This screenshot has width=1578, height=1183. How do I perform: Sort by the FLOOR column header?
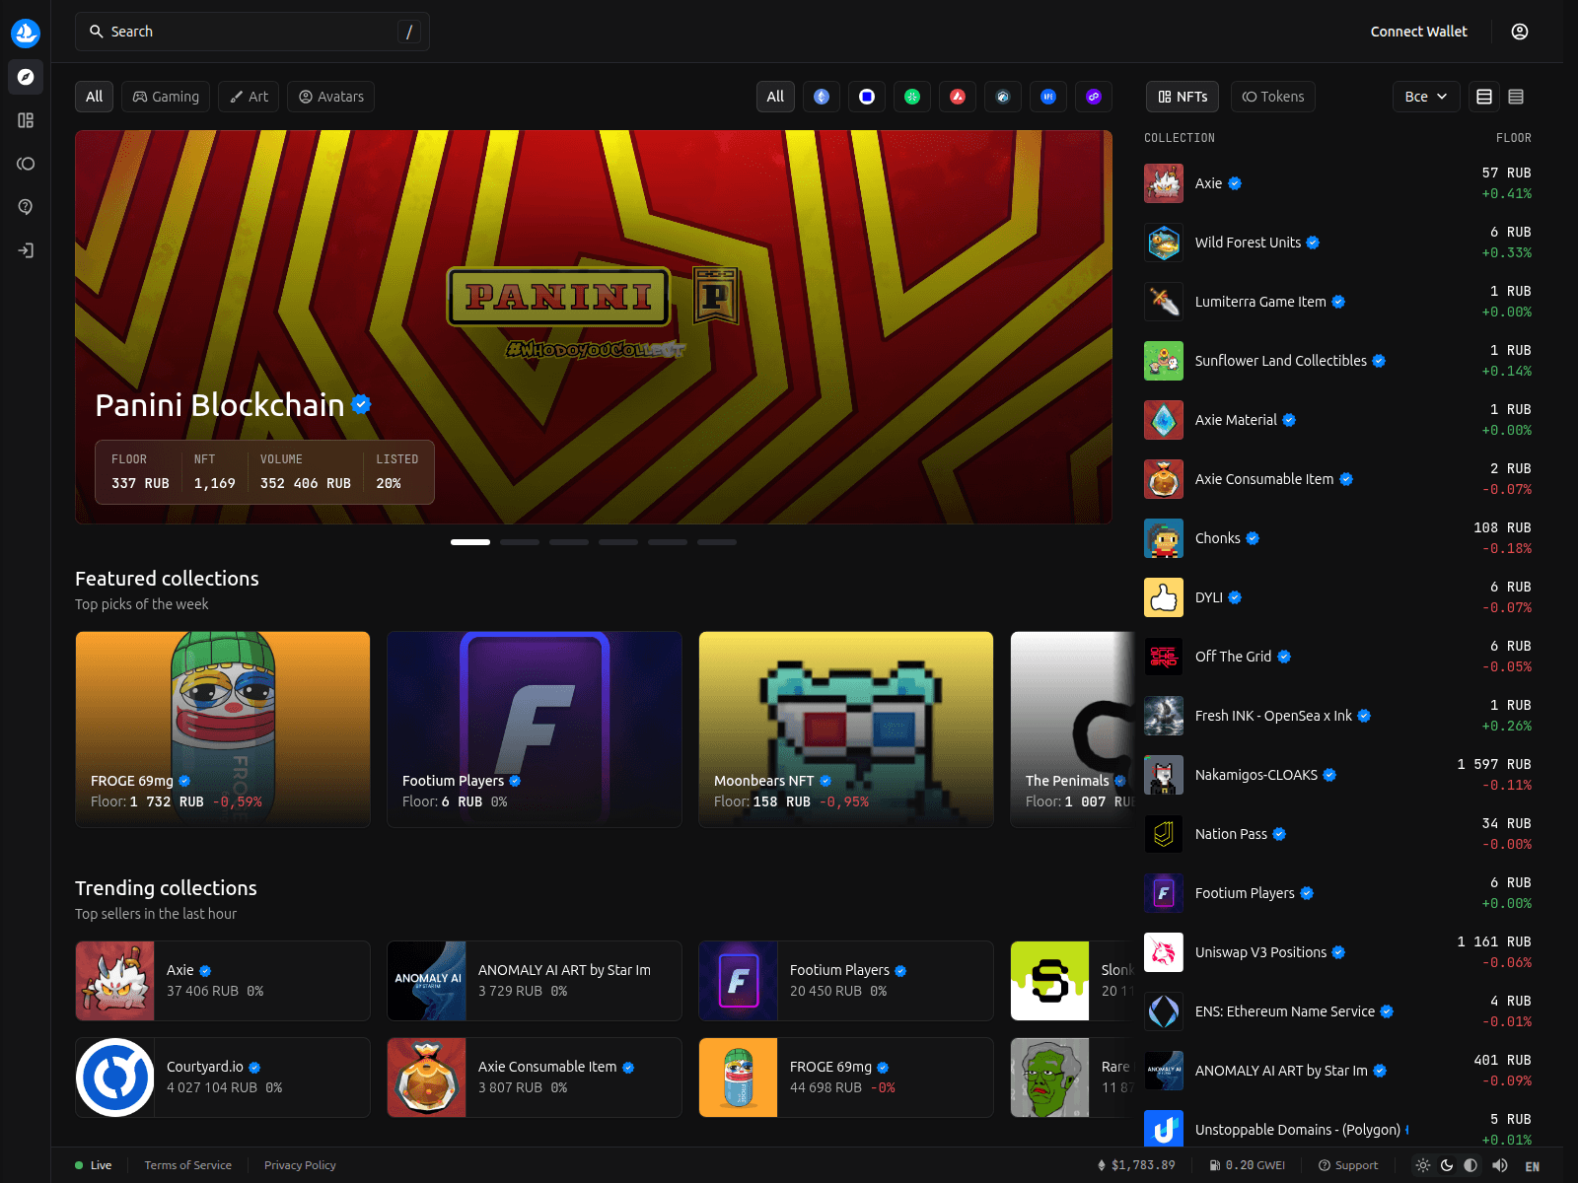coord(1513,138)
